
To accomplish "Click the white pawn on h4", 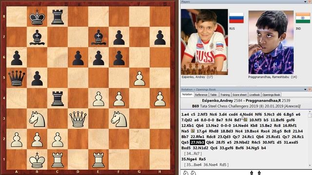I will click(x=160, y=99).
